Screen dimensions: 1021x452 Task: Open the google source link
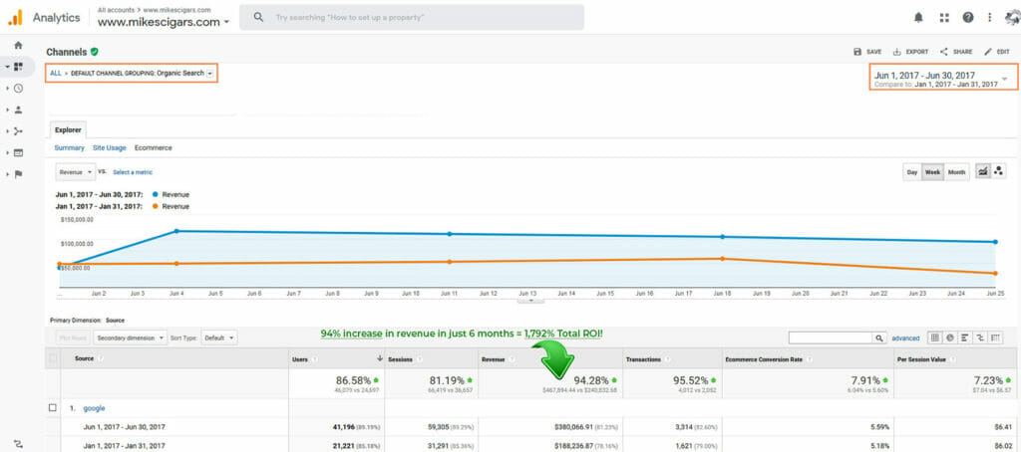(94, 408)
